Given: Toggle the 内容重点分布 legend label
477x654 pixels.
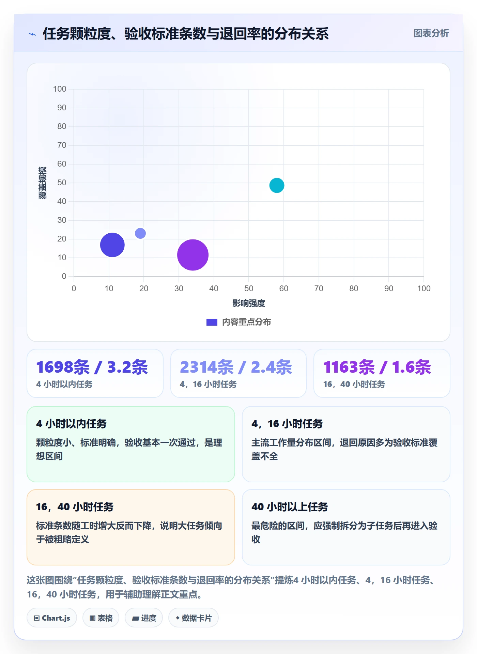Looking at the screenshot, I should click(246, 322).
